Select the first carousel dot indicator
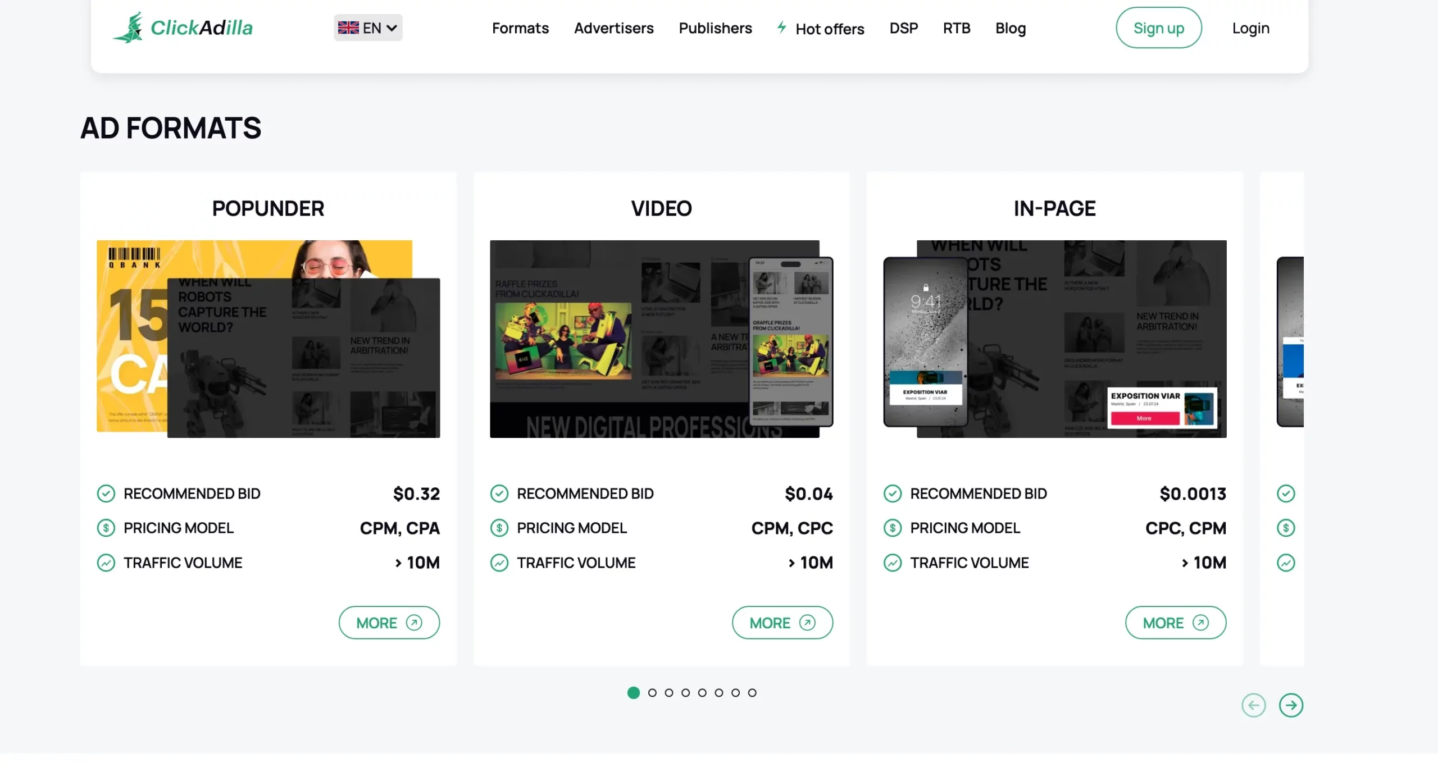This screenshot has height=763, width=1438. click(634, 693)
